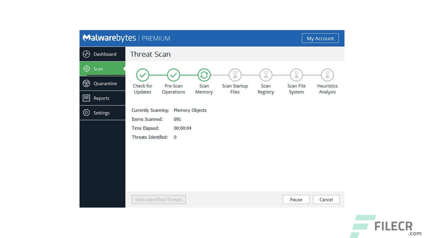Viewport: 424px width, 238px height.
Task: Open Settings via the gear icon
Action: point(86,113)
